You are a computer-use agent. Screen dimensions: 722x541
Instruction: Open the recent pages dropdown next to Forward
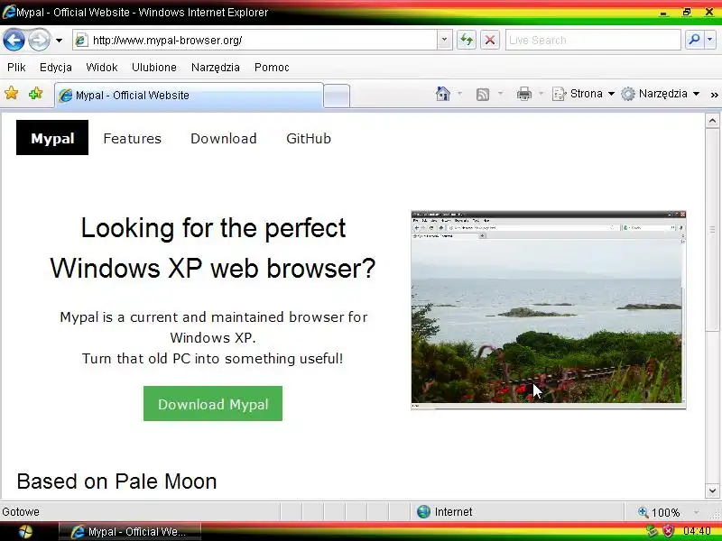pyautogui.click(x=59, y=41)
